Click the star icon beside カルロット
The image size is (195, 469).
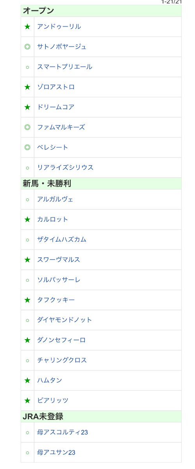27,219
